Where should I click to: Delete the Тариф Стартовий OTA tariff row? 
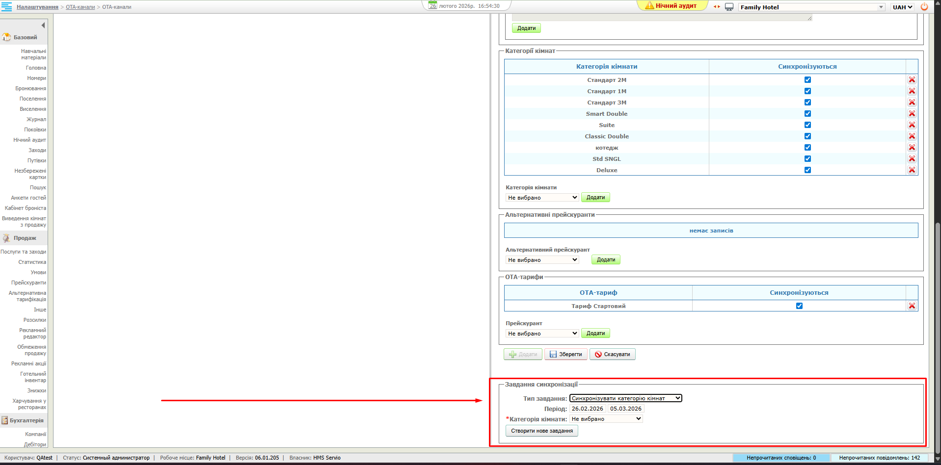(x=912, y=306)
